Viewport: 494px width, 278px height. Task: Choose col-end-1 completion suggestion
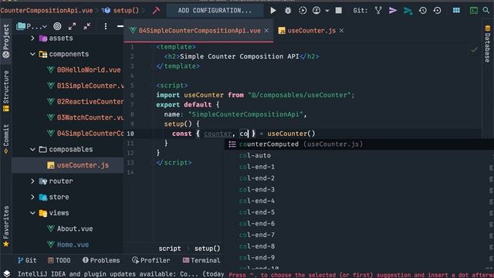(359, 167)
